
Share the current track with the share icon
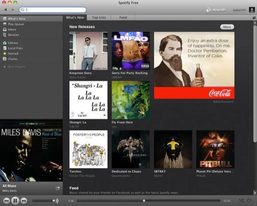(58, 188)
